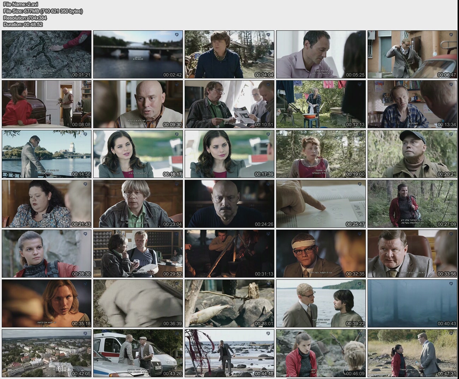
Task: Select the foggy forest thumbnail at 00:40:43
Action: (412, 303)
